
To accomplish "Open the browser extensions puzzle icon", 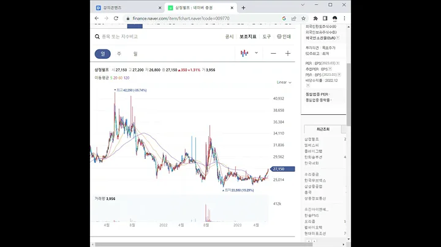I will 315,18.
